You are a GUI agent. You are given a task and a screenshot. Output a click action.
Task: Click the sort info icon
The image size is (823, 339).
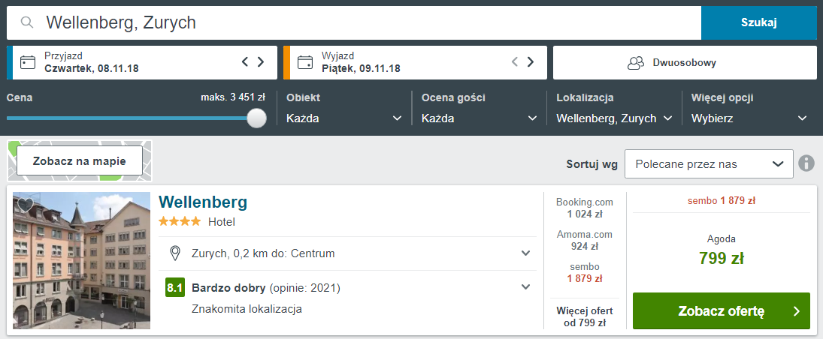click(806, 163)
